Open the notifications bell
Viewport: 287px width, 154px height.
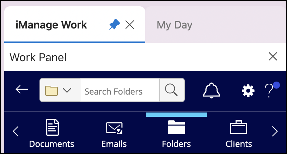coord(212,91)
